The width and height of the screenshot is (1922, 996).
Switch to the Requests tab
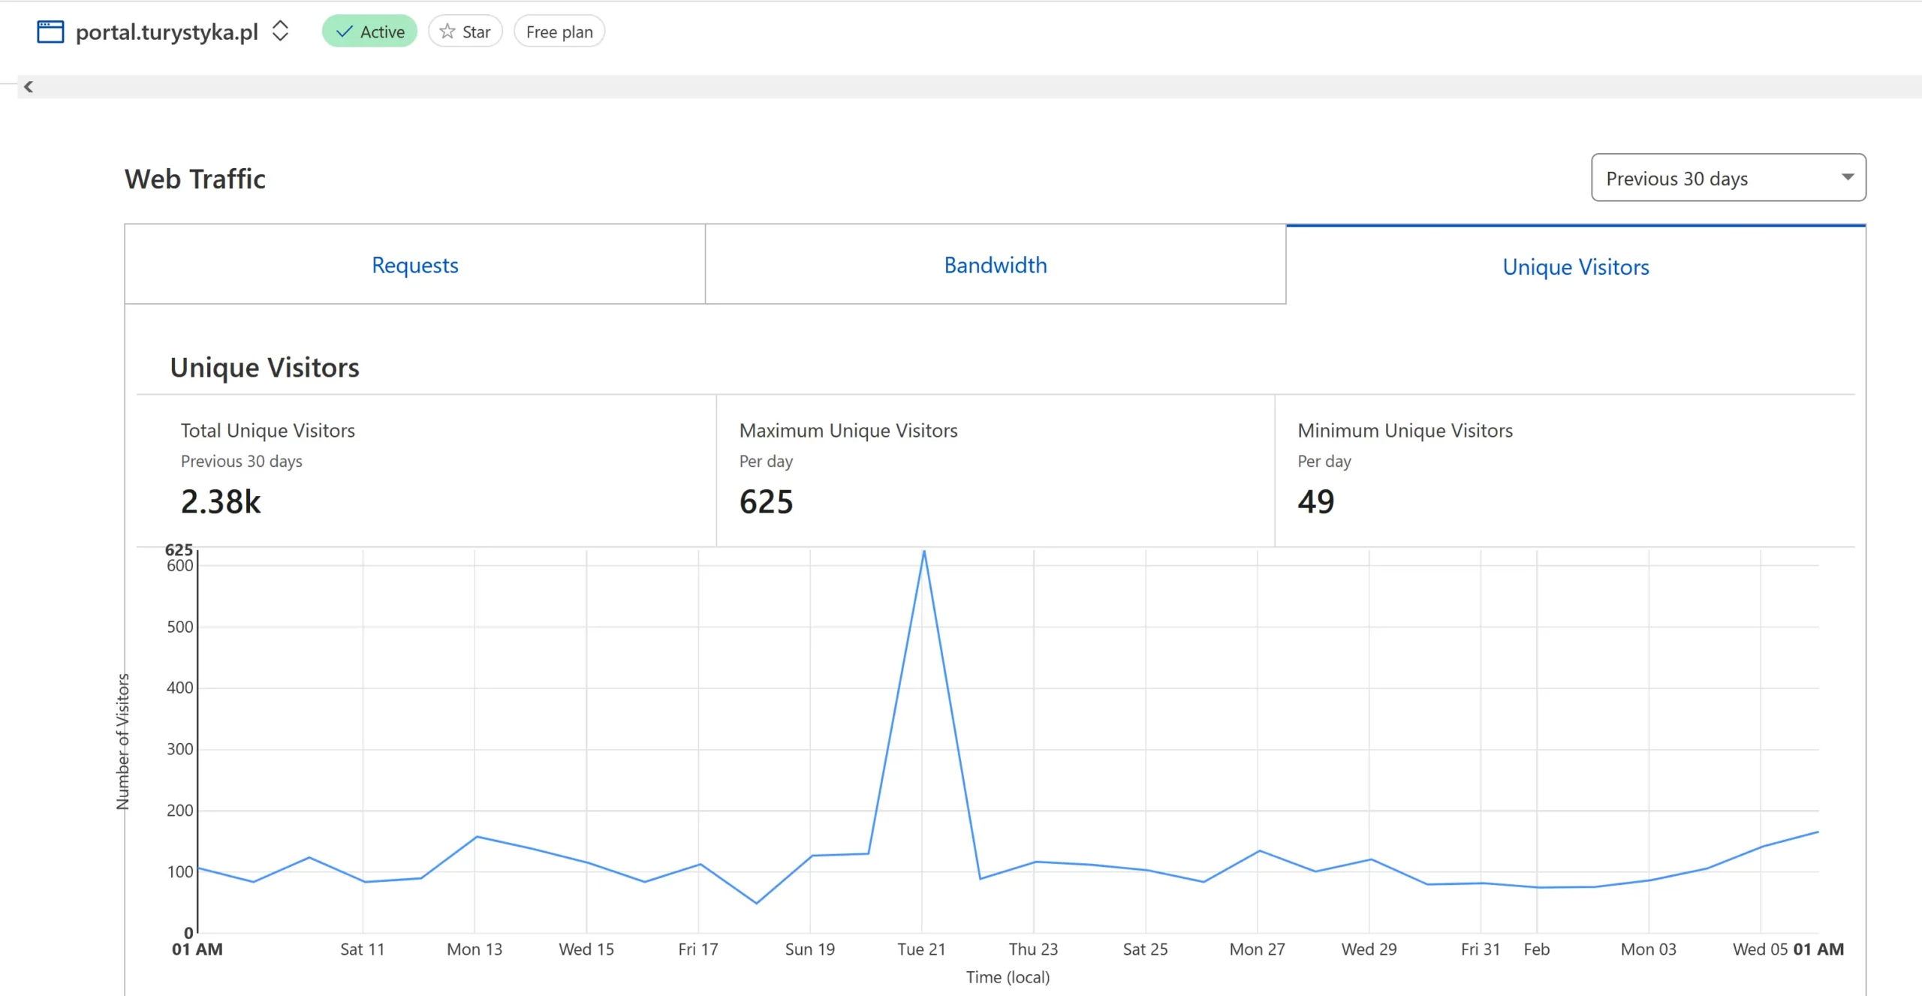[414, 265]
